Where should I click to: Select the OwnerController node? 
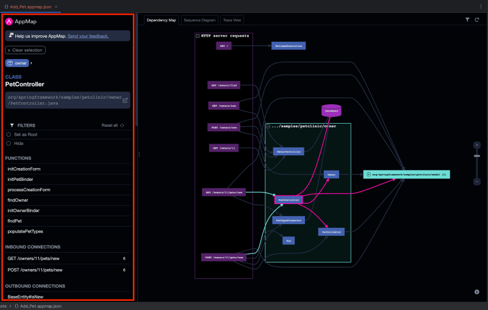[x=289, y=152]
